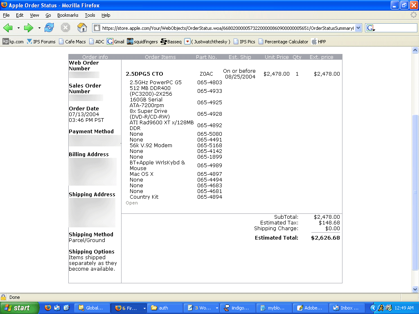Open the Back history dropdown arrow
Viewport: 419px width, 314px height.
(x=18, y=28)
